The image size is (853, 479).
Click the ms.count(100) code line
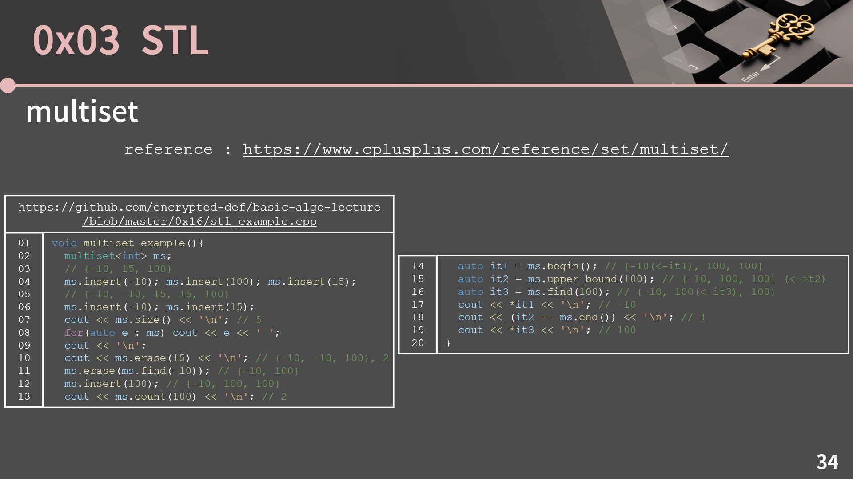pyautogui.click(x=175, y=397)
